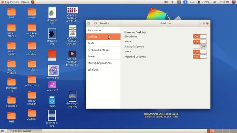Select the highlighted first workspace in the switcher
The width and height of the screenshot is (237, 133).
[211, 131]
